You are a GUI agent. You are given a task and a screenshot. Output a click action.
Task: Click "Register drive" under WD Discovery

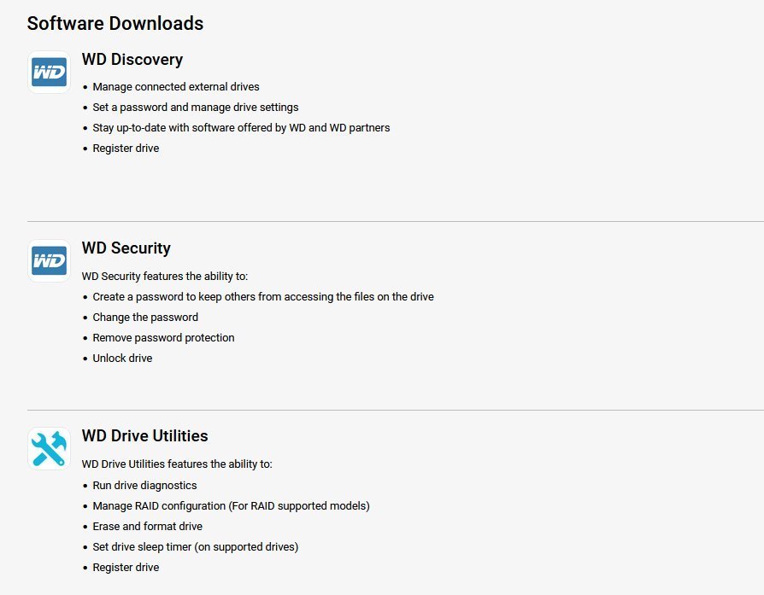click(126, 149)
